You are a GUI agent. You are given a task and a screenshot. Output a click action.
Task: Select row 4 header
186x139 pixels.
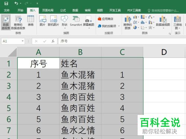point(9,97)
